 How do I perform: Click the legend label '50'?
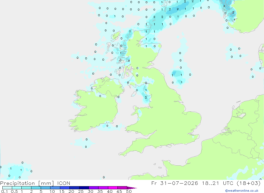(x=129, y=191)
